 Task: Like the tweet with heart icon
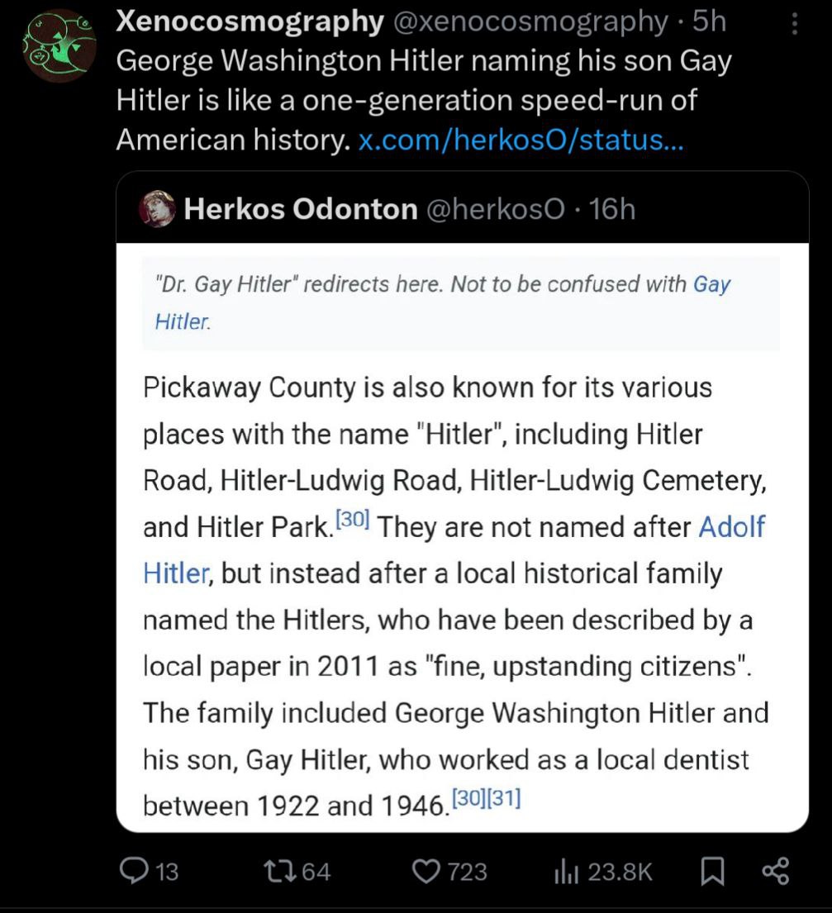(427, 871)
